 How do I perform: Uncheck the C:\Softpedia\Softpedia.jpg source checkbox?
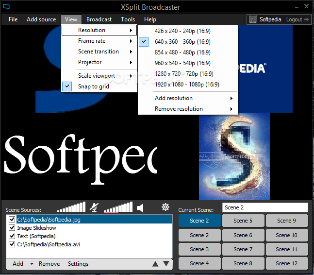click(12, 220)
